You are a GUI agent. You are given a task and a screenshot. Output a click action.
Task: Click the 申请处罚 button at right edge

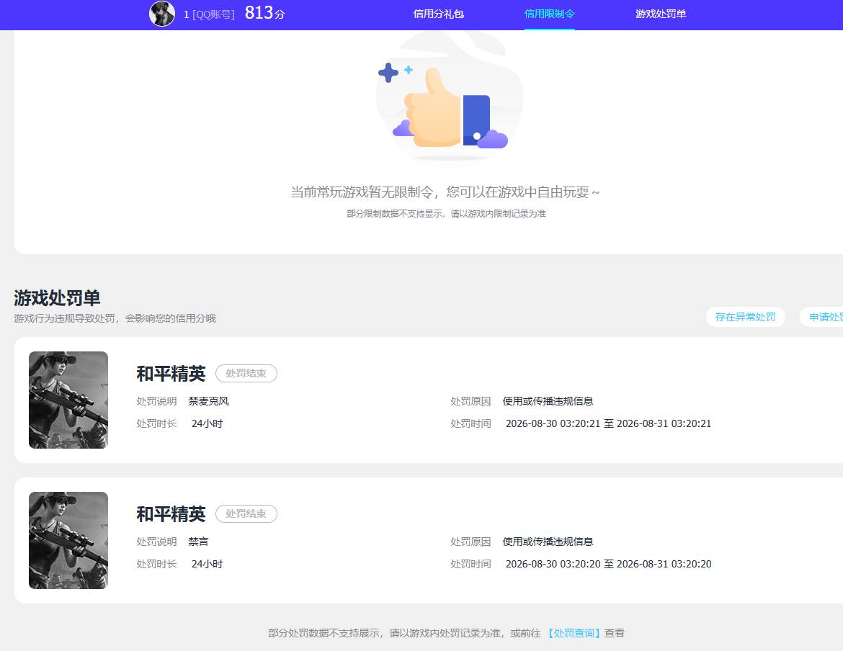821,317
